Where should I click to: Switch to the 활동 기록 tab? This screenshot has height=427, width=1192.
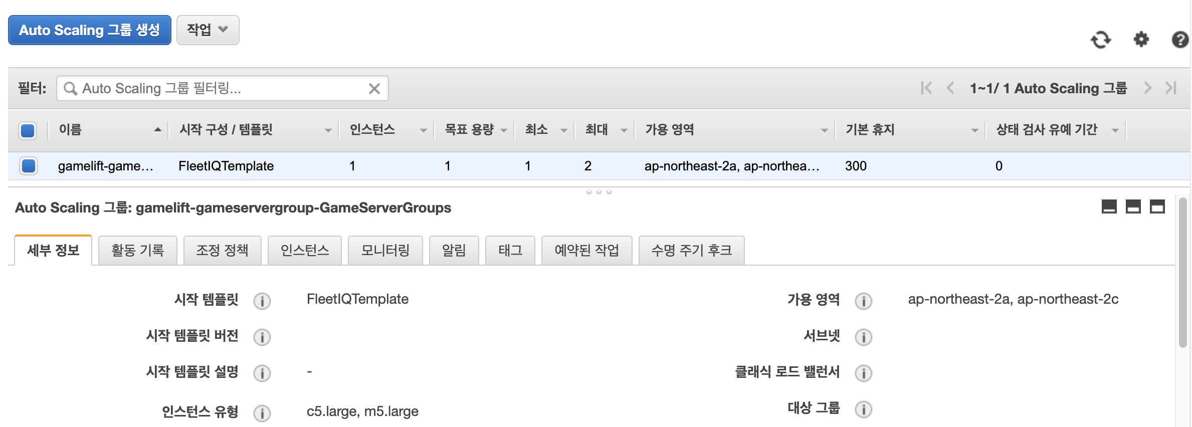tap(138, 250)
